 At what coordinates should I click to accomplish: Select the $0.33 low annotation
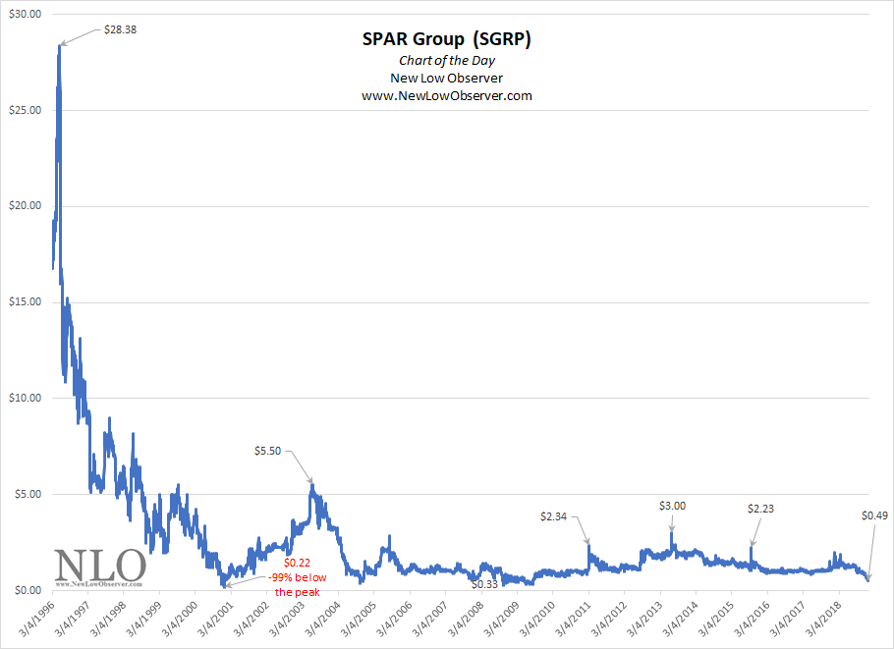tap(482, 582)
